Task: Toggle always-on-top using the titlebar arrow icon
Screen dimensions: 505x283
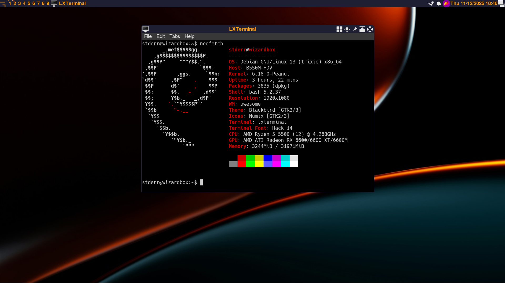Action: point(362,29)
